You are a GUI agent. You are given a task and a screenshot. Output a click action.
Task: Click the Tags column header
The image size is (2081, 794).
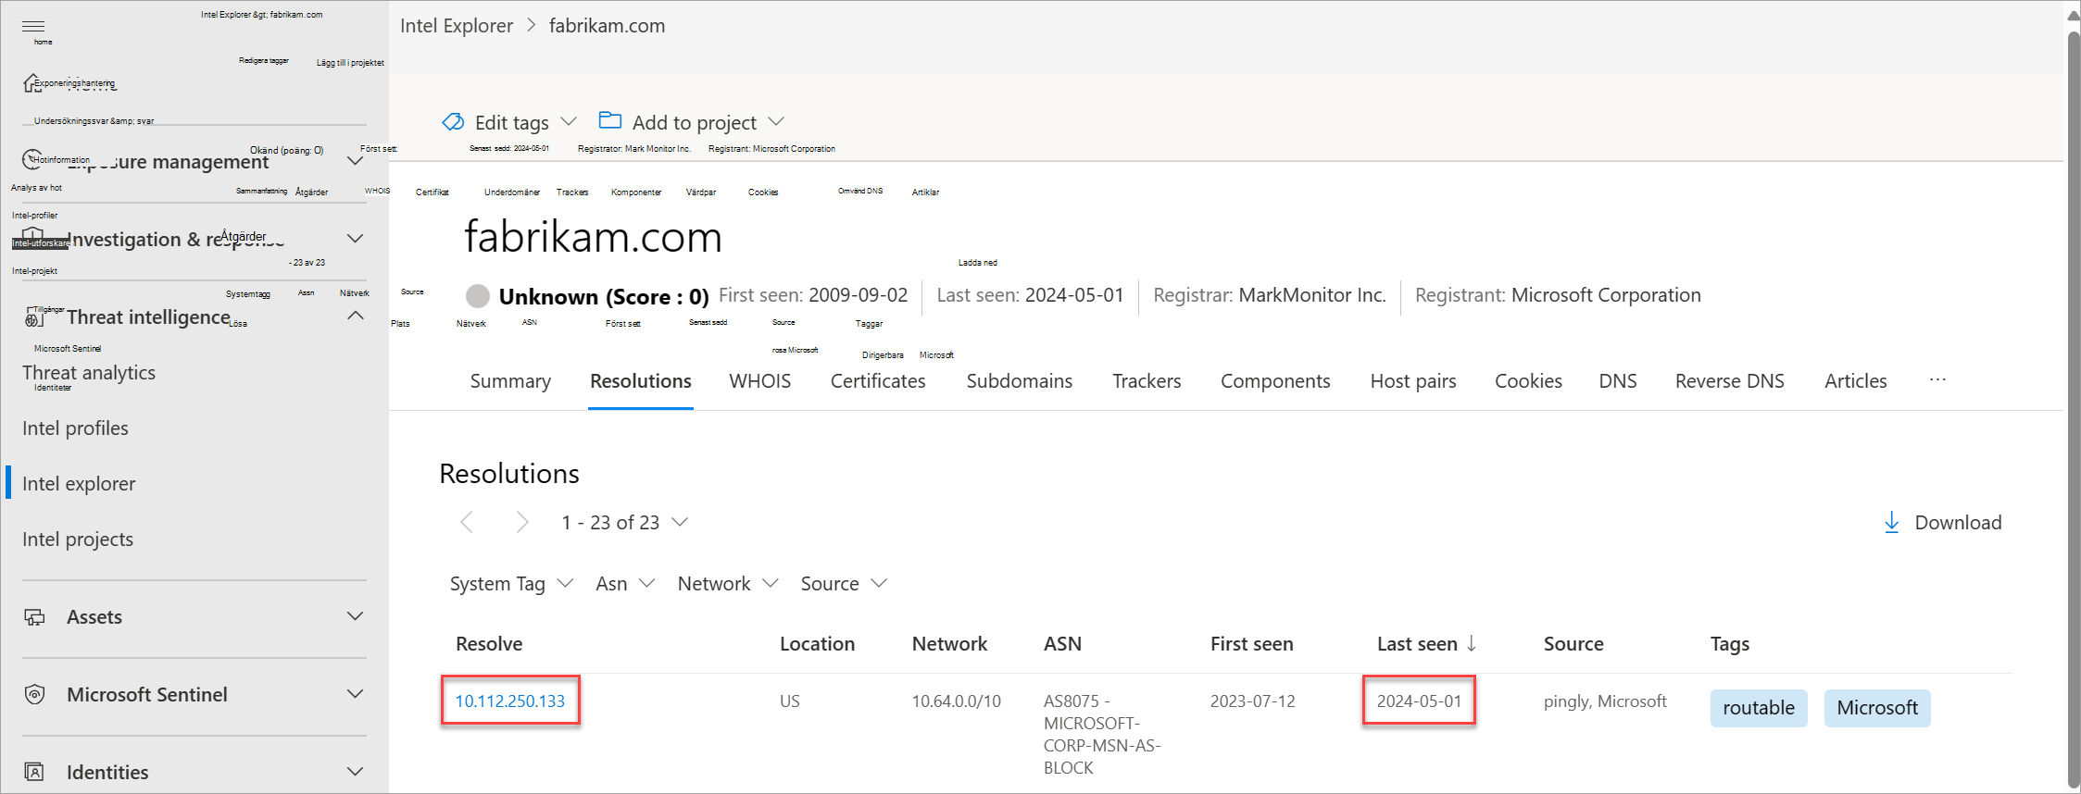coord(1730,644)
